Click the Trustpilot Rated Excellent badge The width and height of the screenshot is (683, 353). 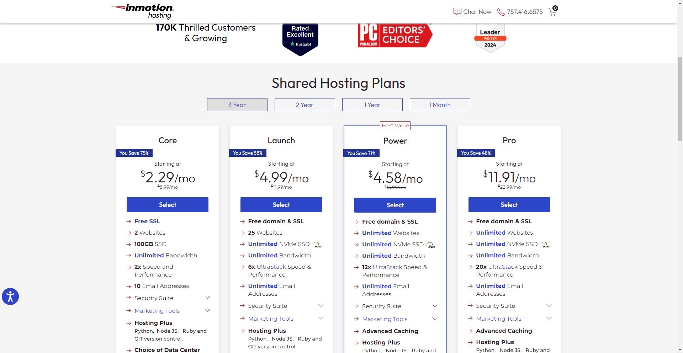point(300,38)
